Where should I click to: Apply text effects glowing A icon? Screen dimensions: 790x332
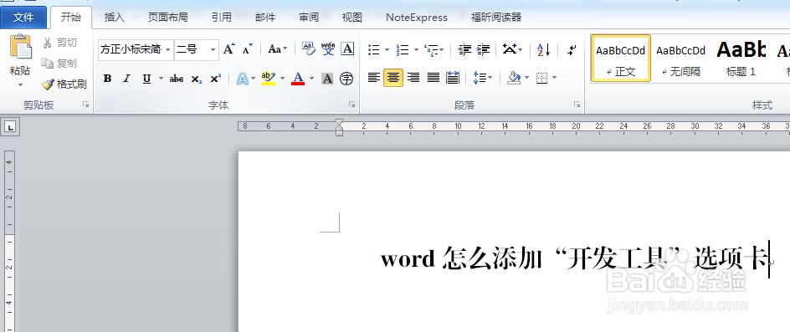point(243,78)
